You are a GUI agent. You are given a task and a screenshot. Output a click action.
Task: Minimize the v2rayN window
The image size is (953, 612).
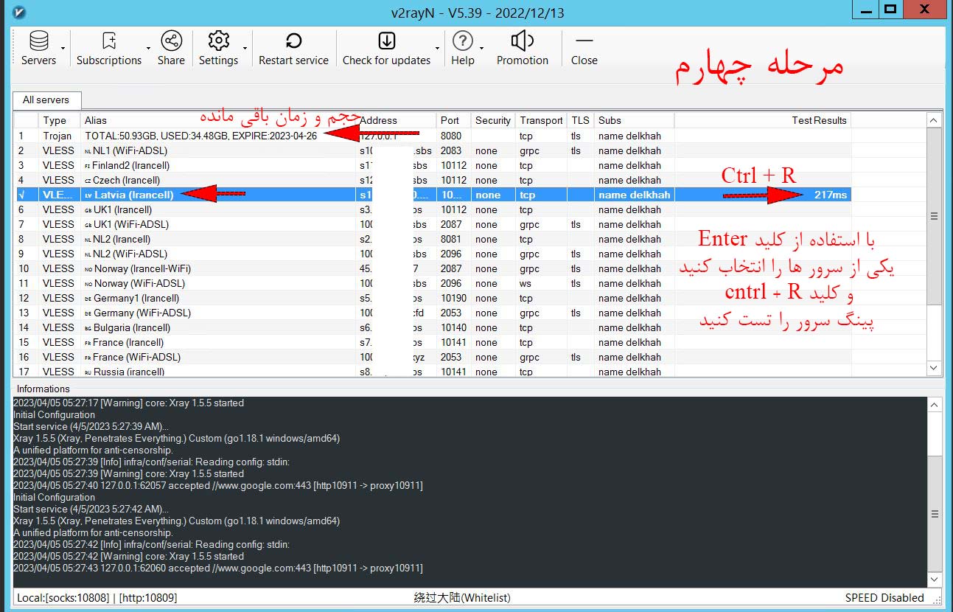865,9
